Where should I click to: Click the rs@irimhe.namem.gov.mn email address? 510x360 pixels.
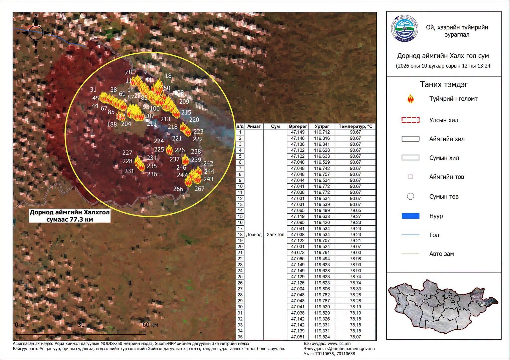coord(349,349)
